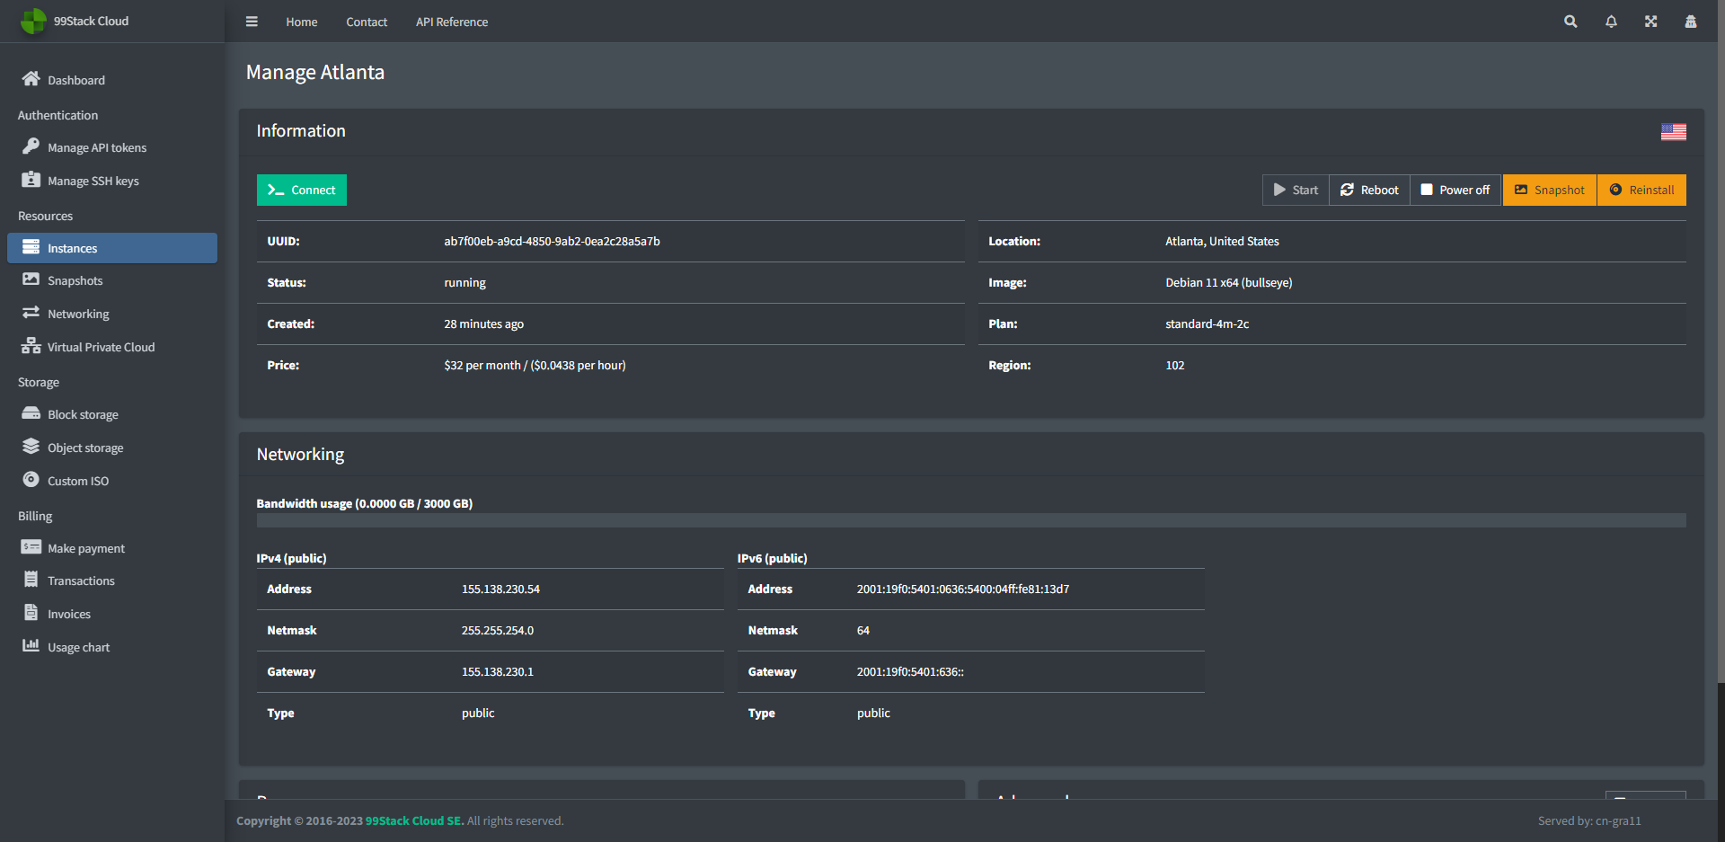Select IPv6 address 2001:19f0:5401:0636:5400:04ff:fe81:13d7
The height and width of the screenshot is (842, 1725).
coord(963,589)
